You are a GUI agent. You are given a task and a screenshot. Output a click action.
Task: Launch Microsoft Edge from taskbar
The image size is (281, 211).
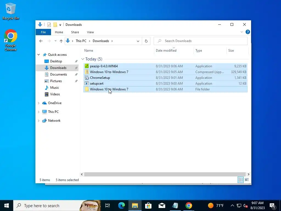(122, 206)
